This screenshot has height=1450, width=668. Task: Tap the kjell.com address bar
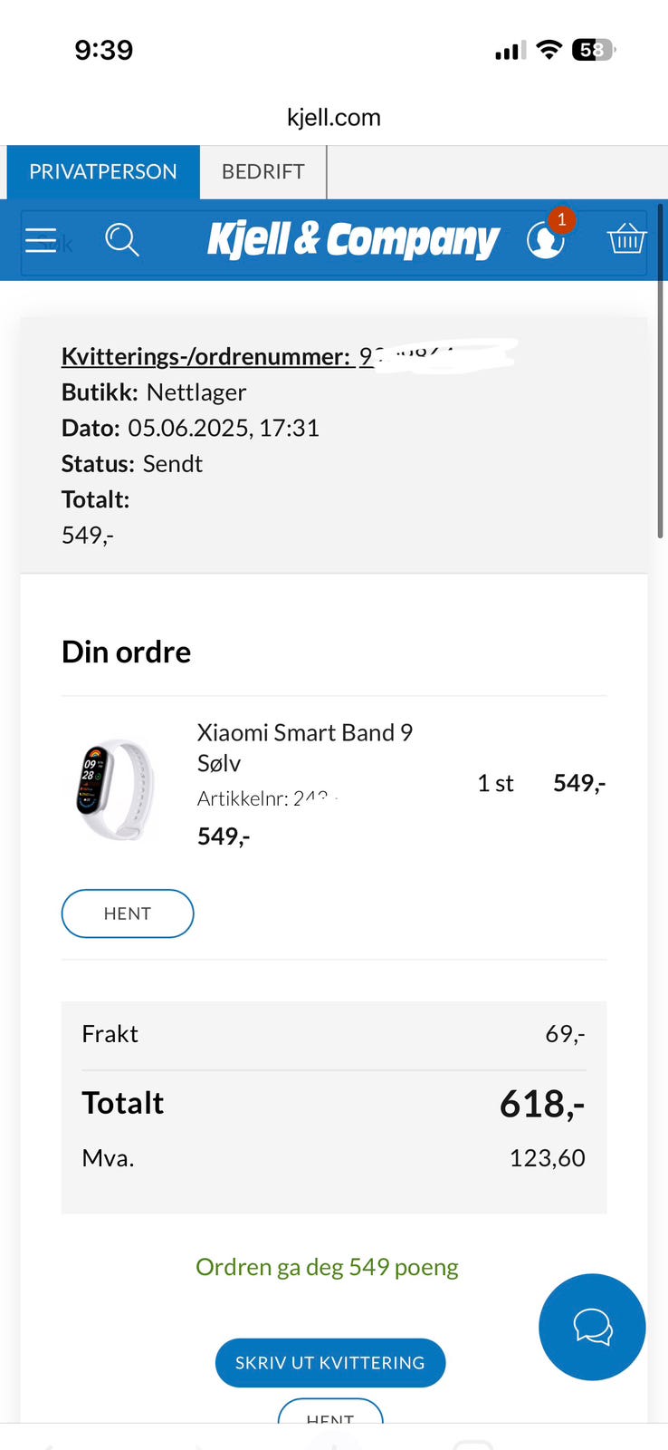tap(334, 118)
